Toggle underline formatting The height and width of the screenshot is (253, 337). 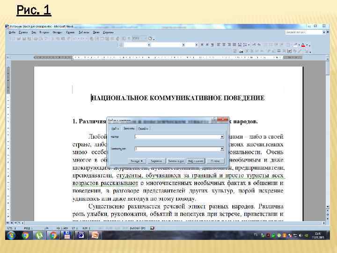[212, 45]
